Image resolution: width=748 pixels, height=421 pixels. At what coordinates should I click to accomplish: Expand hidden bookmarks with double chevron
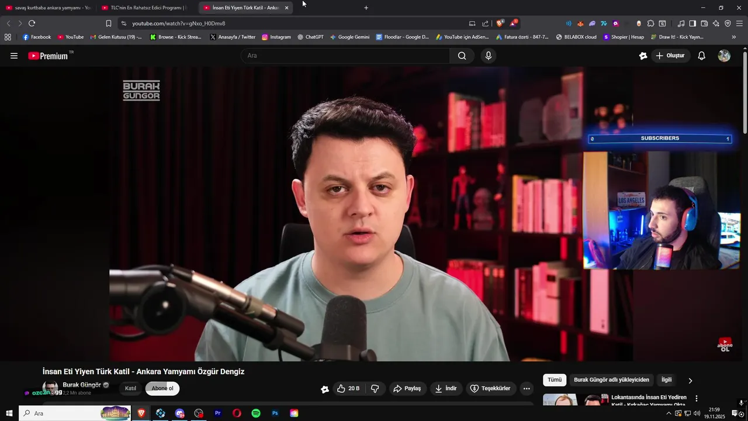tap(734, 37)
